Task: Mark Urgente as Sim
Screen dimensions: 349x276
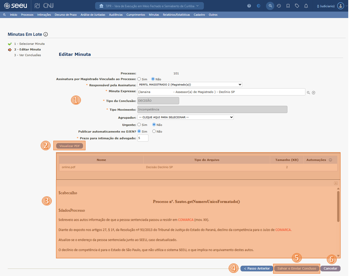Action: click(140, 125)
